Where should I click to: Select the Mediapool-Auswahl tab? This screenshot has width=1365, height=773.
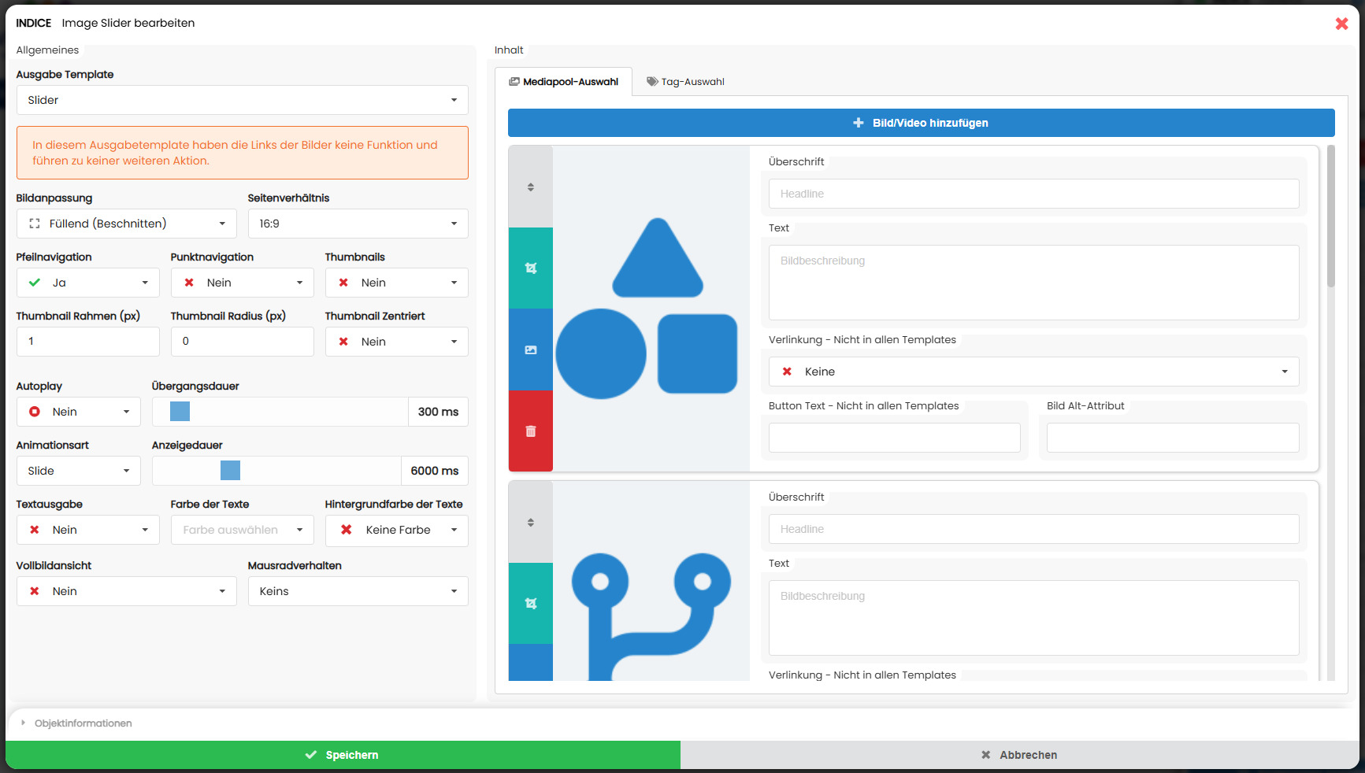[563, 82]
